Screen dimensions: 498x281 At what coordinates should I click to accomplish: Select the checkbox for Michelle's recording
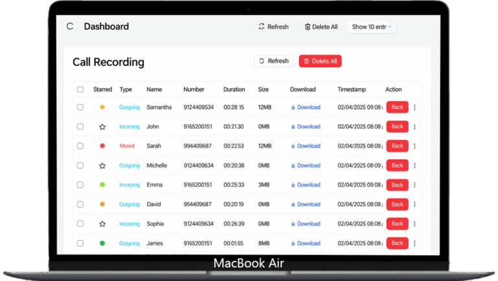[x=80, y=166]
